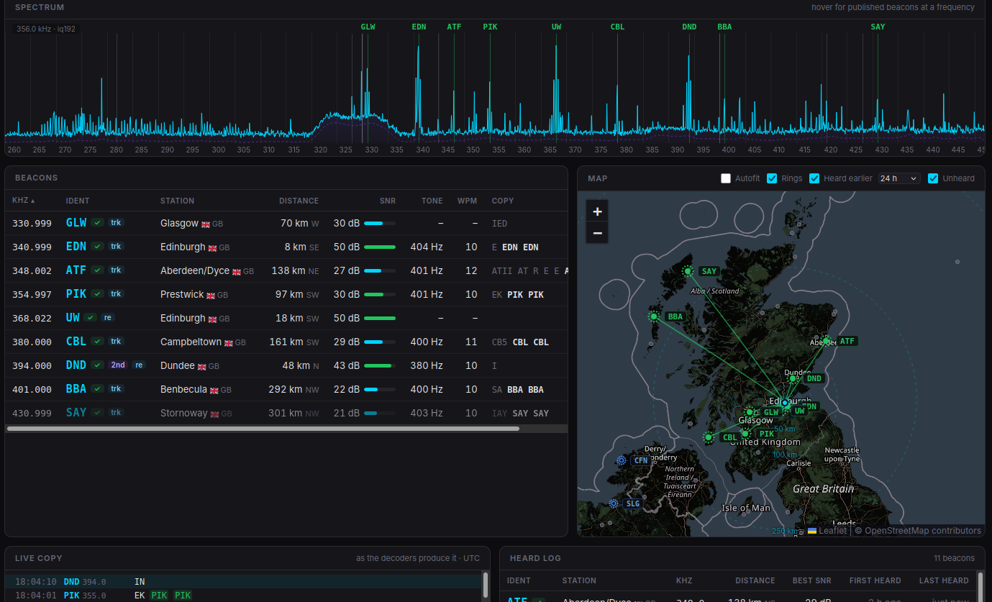The width and height of the screenshot is (992, 602).
Task: Zoom out on the map
Action: (x=597, y=233)
